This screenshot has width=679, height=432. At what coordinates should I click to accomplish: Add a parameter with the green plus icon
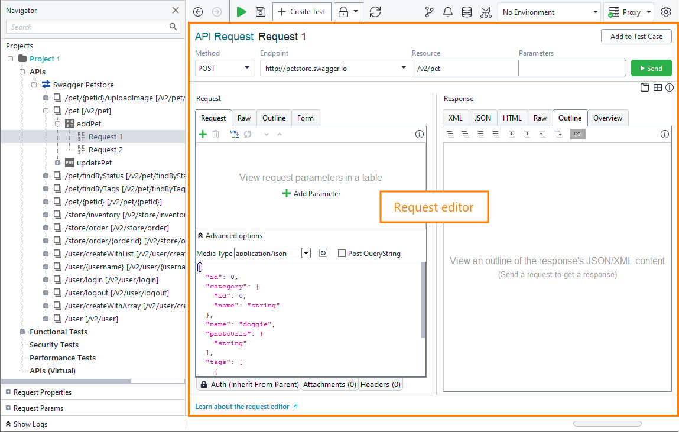pos(202,134)
